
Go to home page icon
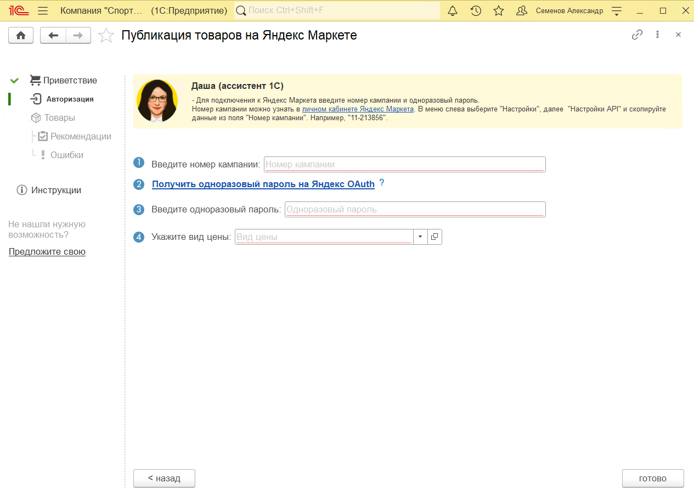[x=21, y=35]
